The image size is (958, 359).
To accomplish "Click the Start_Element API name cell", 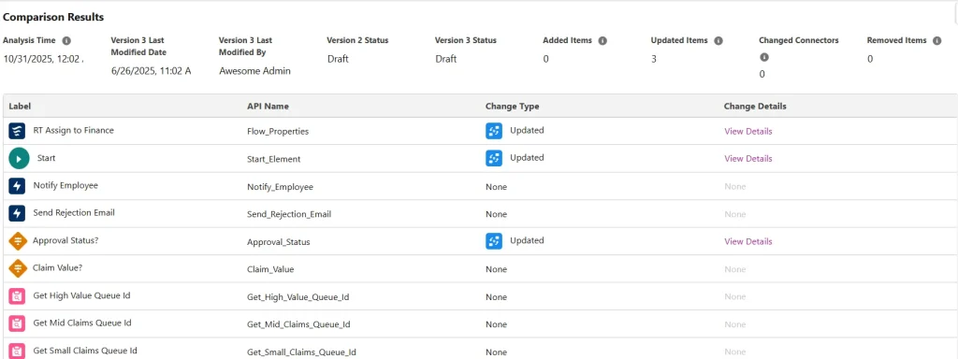I will [x=274, y=159].
